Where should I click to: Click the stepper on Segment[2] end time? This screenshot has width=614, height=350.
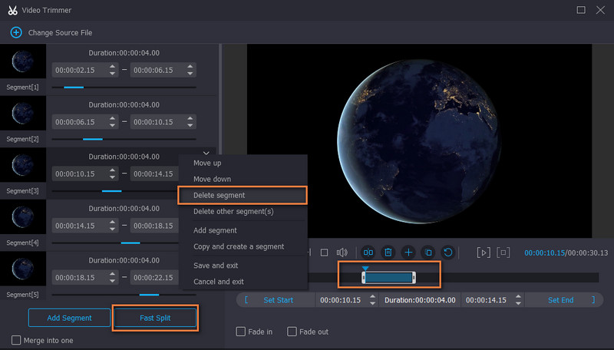(190, 121)
